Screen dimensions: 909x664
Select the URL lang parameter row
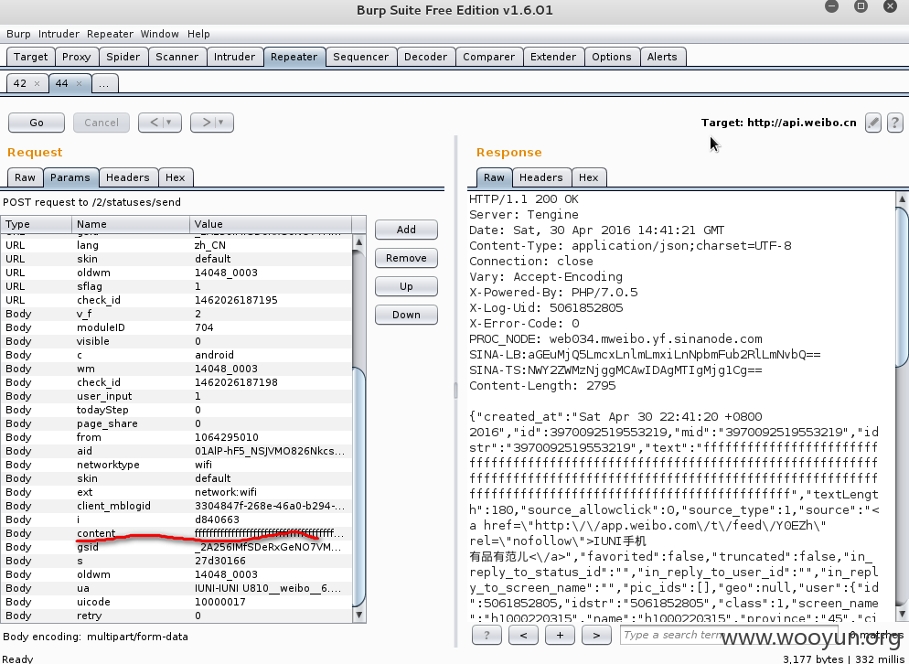[x=176, y=245]
